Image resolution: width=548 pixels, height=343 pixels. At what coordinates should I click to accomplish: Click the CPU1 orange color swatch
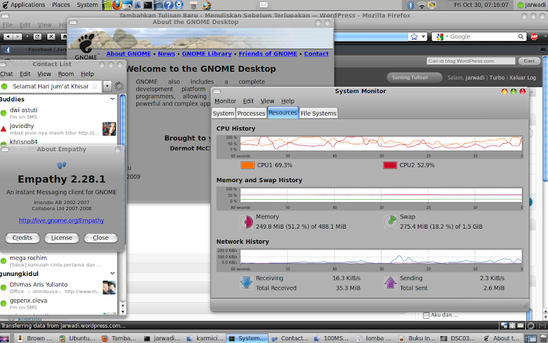[247, 165]
